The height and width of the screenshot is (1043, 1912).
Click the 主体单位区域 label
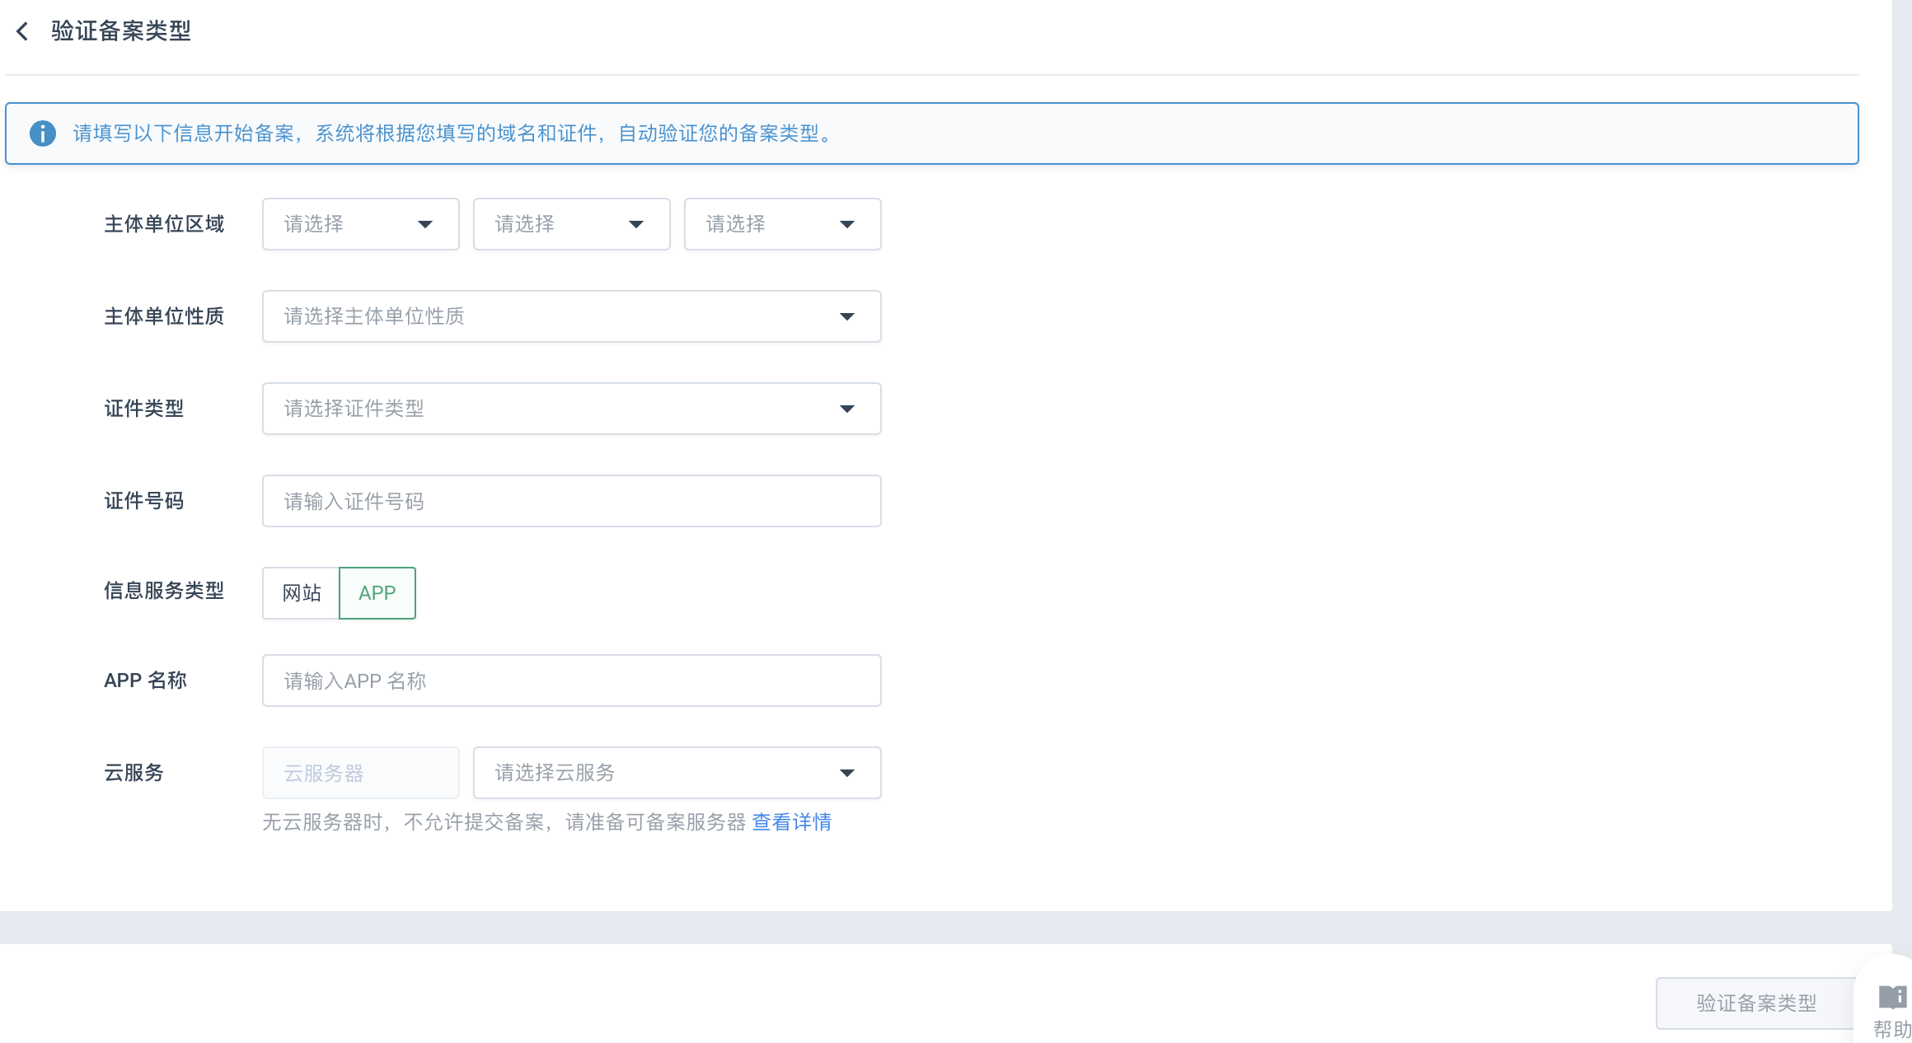[164, 224]
